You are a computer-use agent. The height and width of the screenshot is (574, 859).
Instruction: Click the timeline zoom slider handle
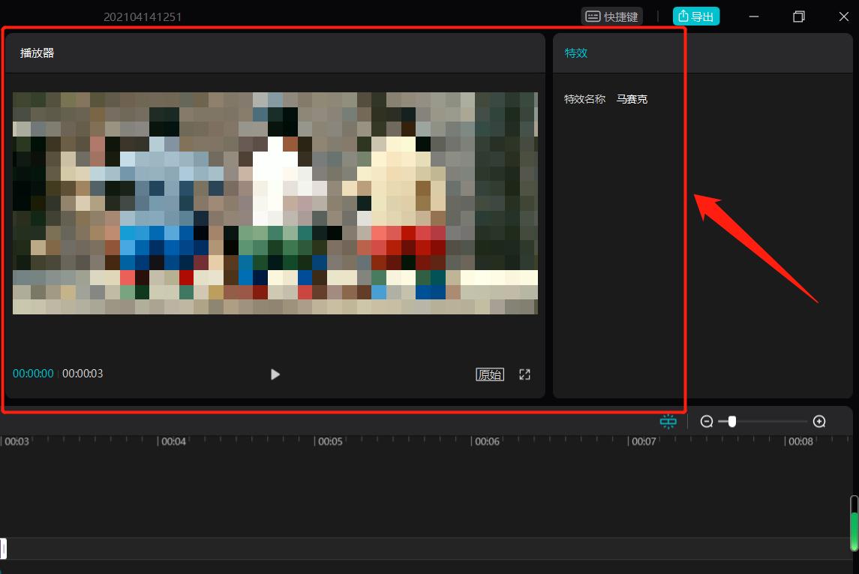point(732,422)
